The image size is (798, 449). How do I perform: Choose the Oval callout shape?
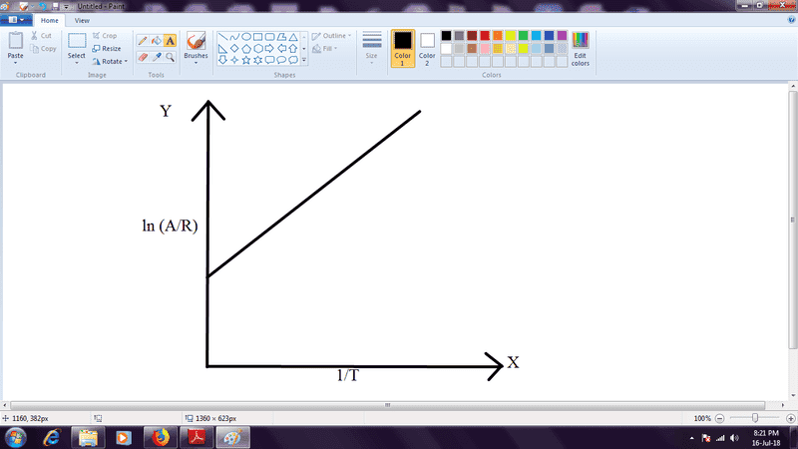coord(281,60)
